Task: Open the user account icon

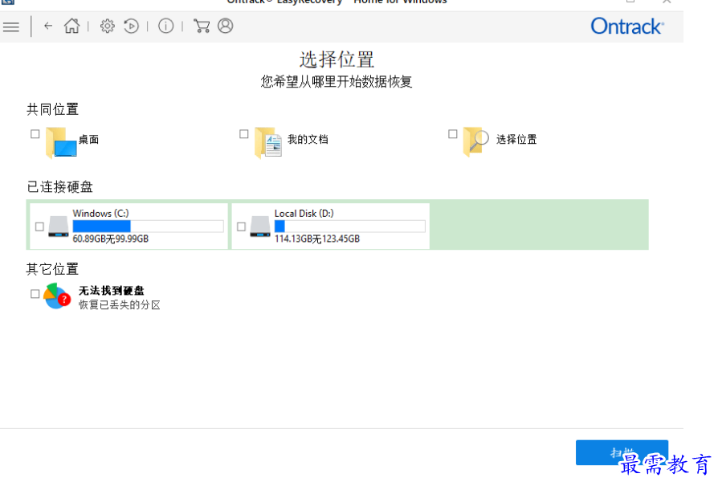Action: point(226,26)
